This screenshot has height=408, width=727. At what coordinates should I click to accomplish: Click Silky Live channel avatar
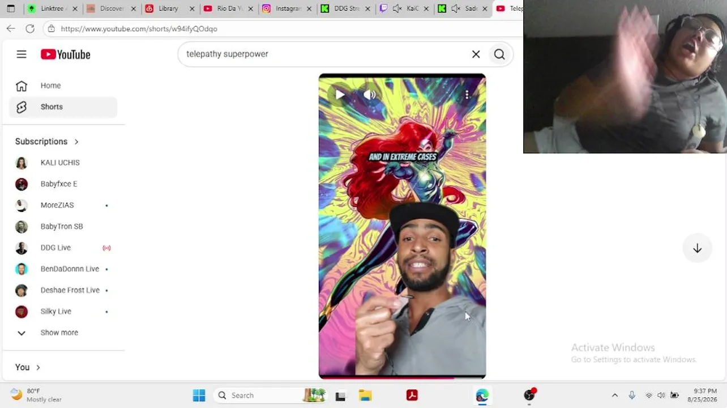tap(22, 311)
